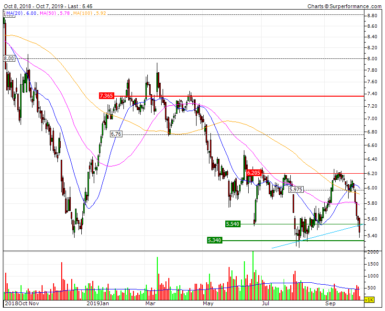Click the x1K volume multiplier badge
The height and width of the screenshot is (311, 385).
pos(369,300)
